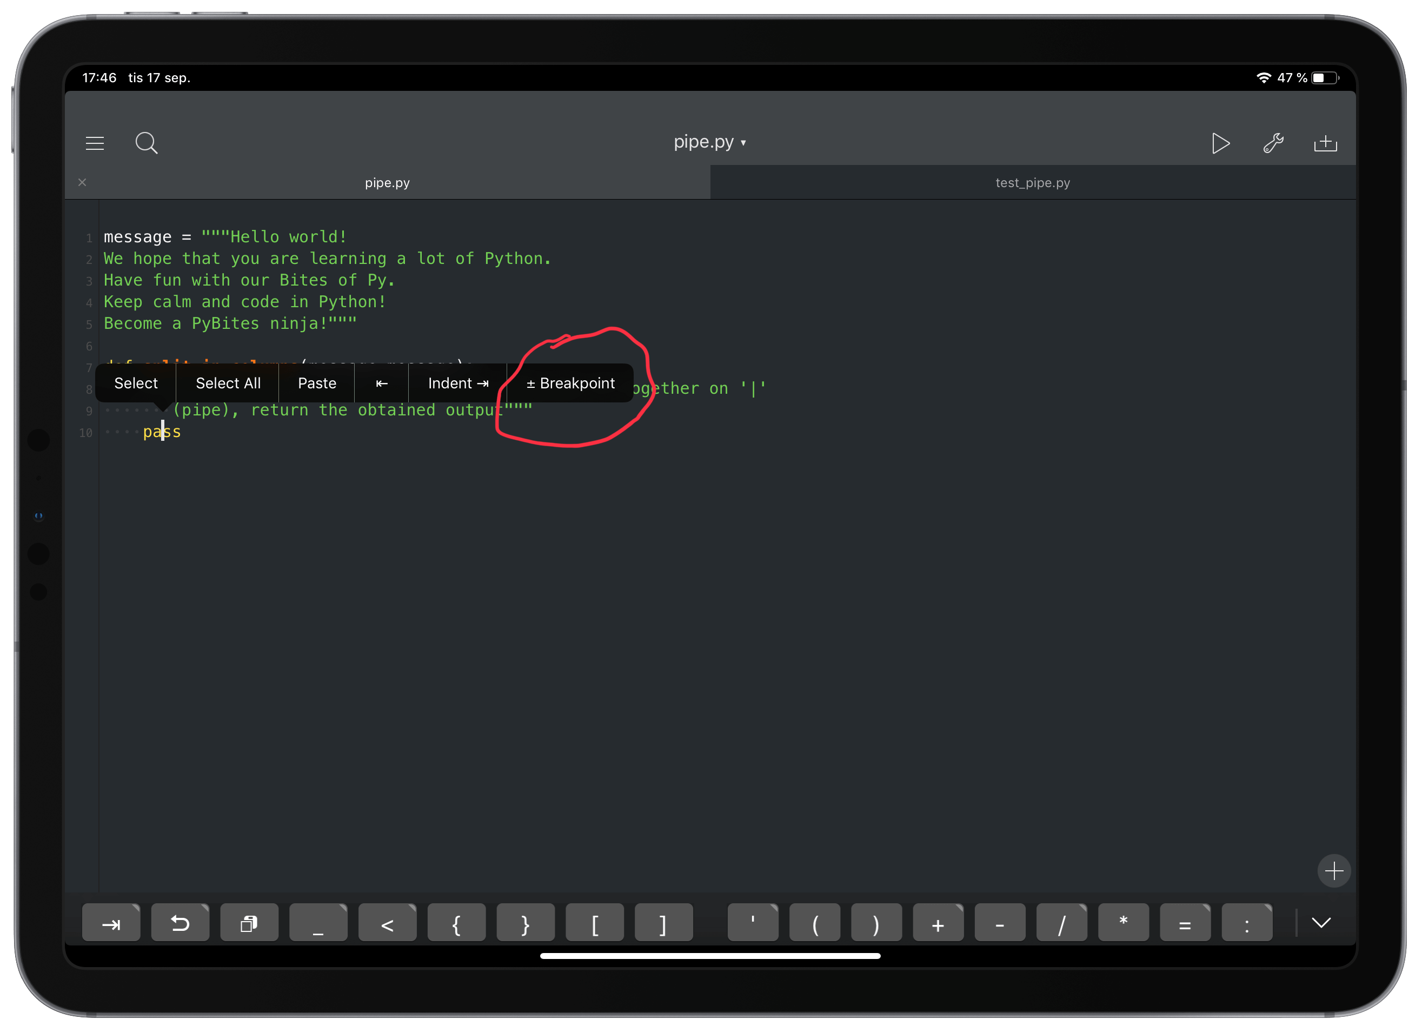The height and width of the screenshot is (1032, 1422).
Task: Open the search magnifier
Action: coord(146,143)
